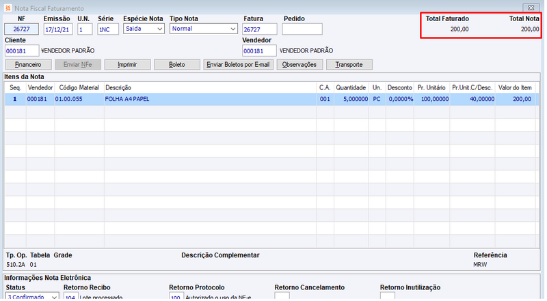Image resolution: width=547 pixels, height=301 pixels.
Task: Click the Referência value MRW
Action: click(480, 265)
